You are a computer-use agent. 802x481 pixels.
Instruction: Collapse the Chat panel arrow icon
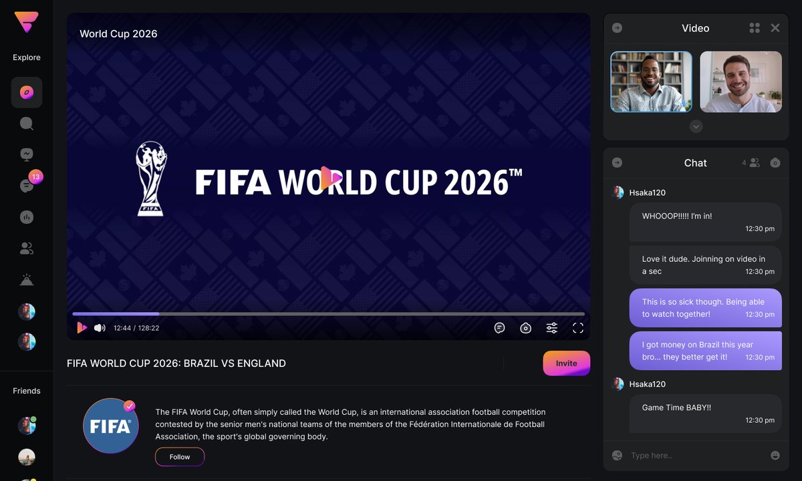click(x=618, y=162)
